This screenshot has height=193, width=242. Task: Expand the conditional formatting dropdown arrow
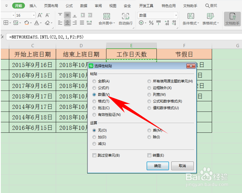[x=198, y=23]
